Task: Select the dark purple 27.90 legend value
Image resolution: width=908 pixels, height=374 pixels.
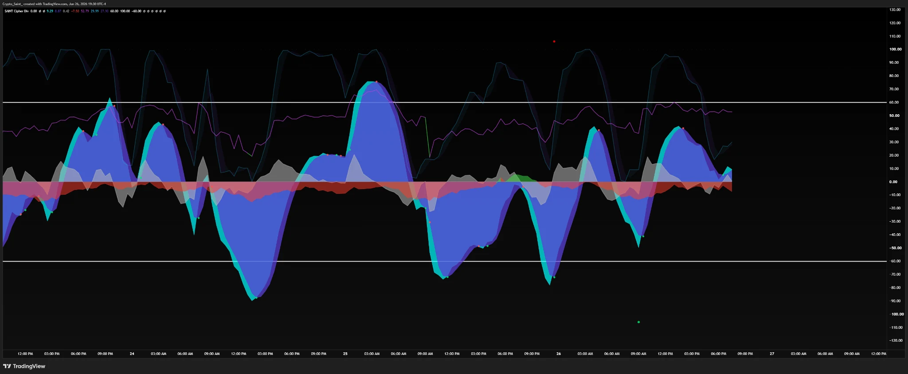Action: coord(104,11)
